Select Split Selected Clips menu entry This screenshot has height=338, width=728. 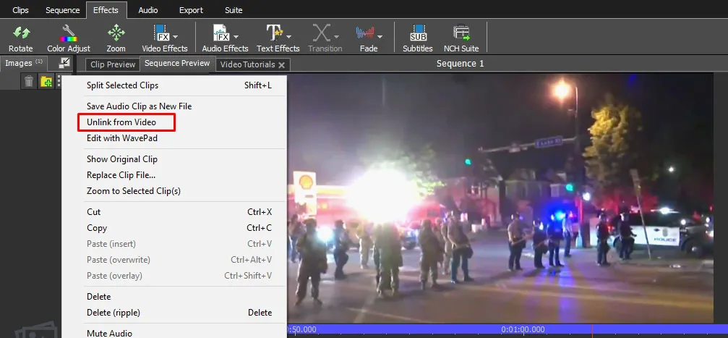click(x=122, y=85)
